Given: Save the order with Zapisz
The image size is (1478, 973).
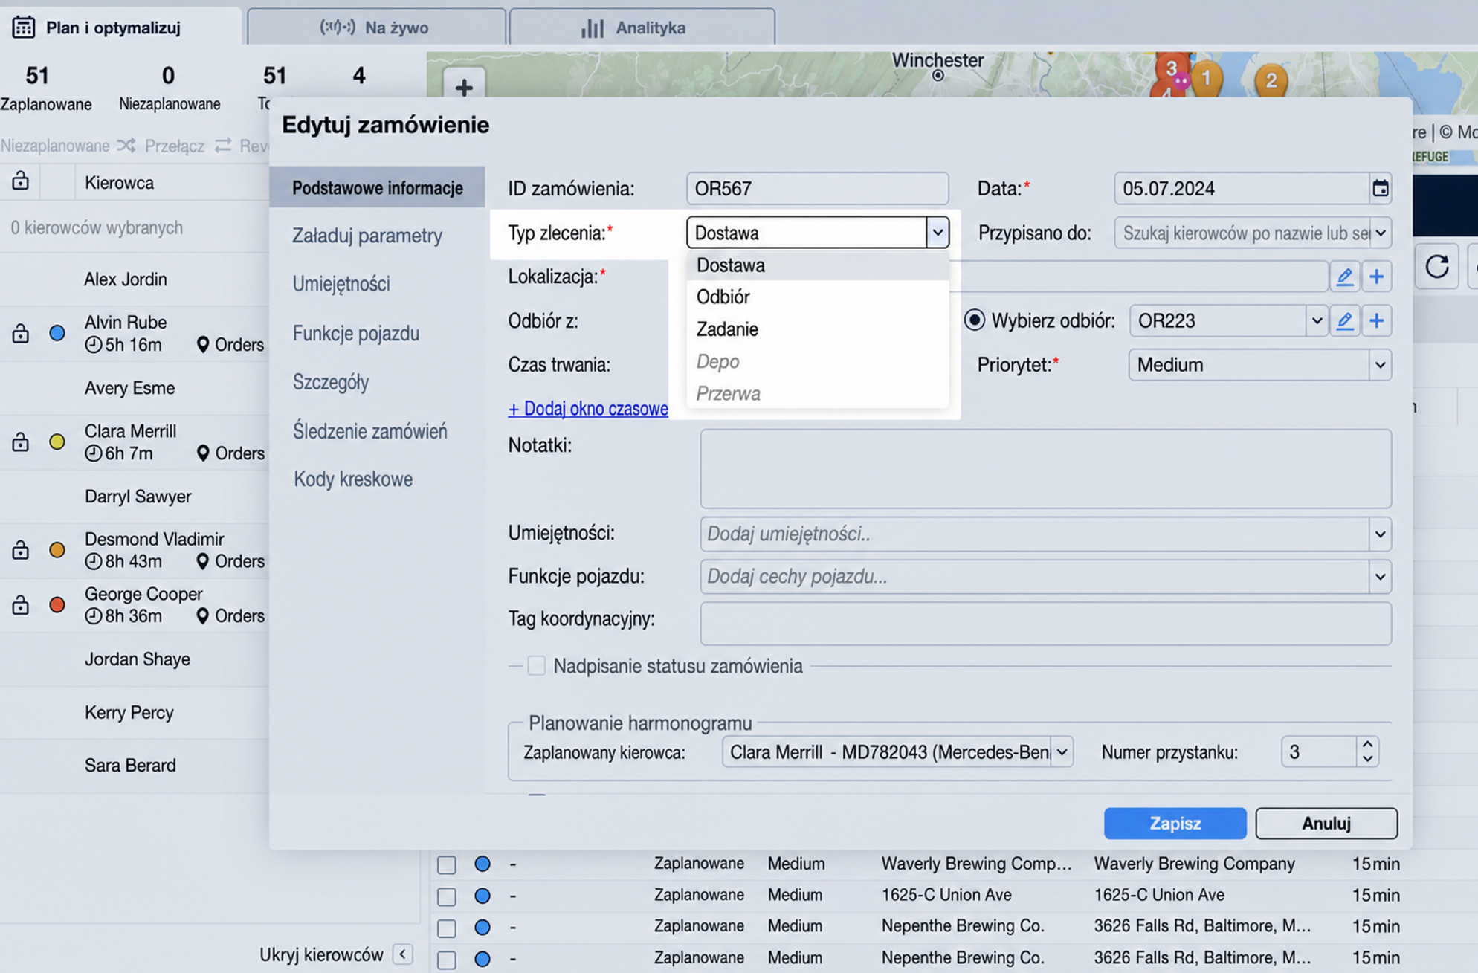Looking at the screenshot, I should tap(1175, 823).
